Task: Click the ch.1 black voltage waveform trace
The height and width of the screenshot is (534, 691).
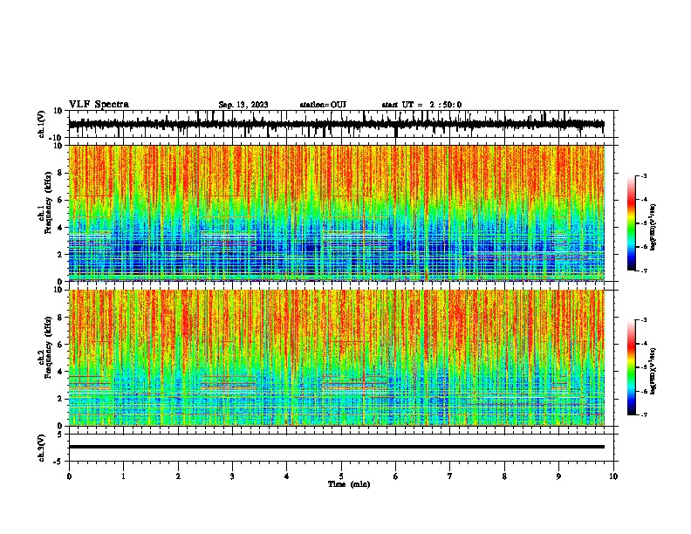Action: pyautogui.click(x=336, y=125)
